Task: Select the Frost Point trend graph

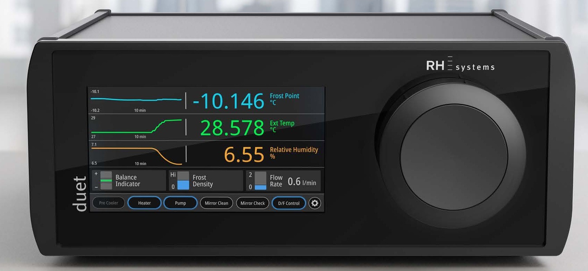Action: [136, 100]
